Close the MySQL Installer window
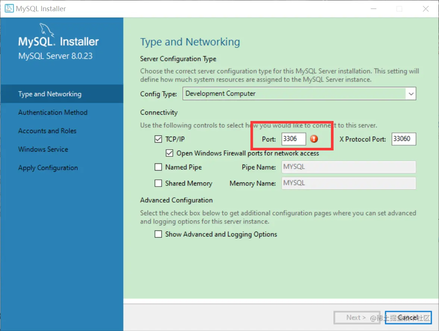Viewport: 439px width, 331px height. pyautogui.click(x=426, y=9)
